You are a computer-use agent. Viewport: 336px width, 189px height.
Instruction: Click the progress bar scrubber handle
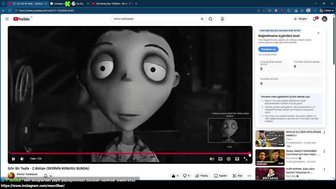tap(249, 154)
